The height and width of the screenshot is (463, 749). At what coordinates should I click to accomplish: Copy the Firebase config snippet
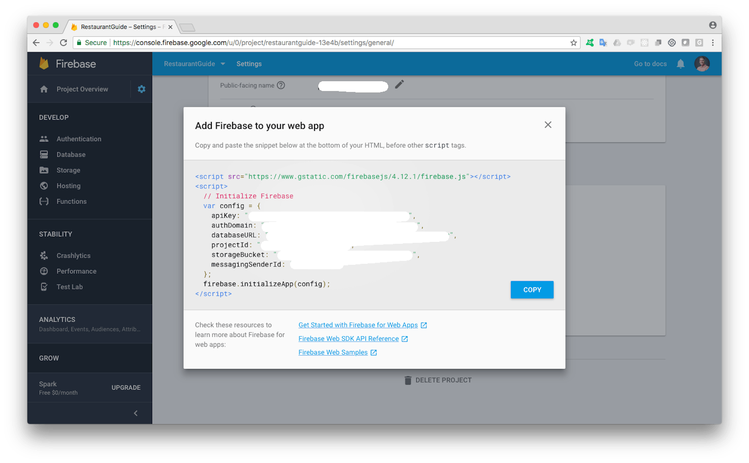(x=532, y=289)
